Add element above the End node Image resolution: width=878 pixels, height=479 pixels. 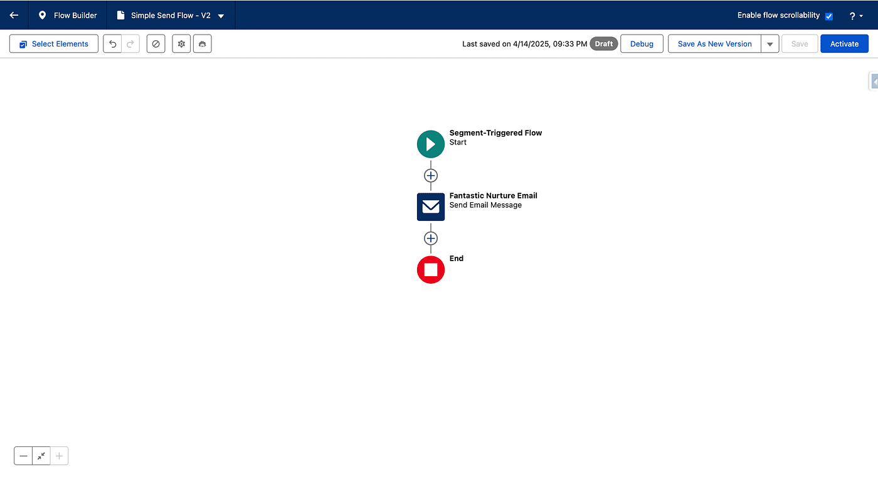431,238
